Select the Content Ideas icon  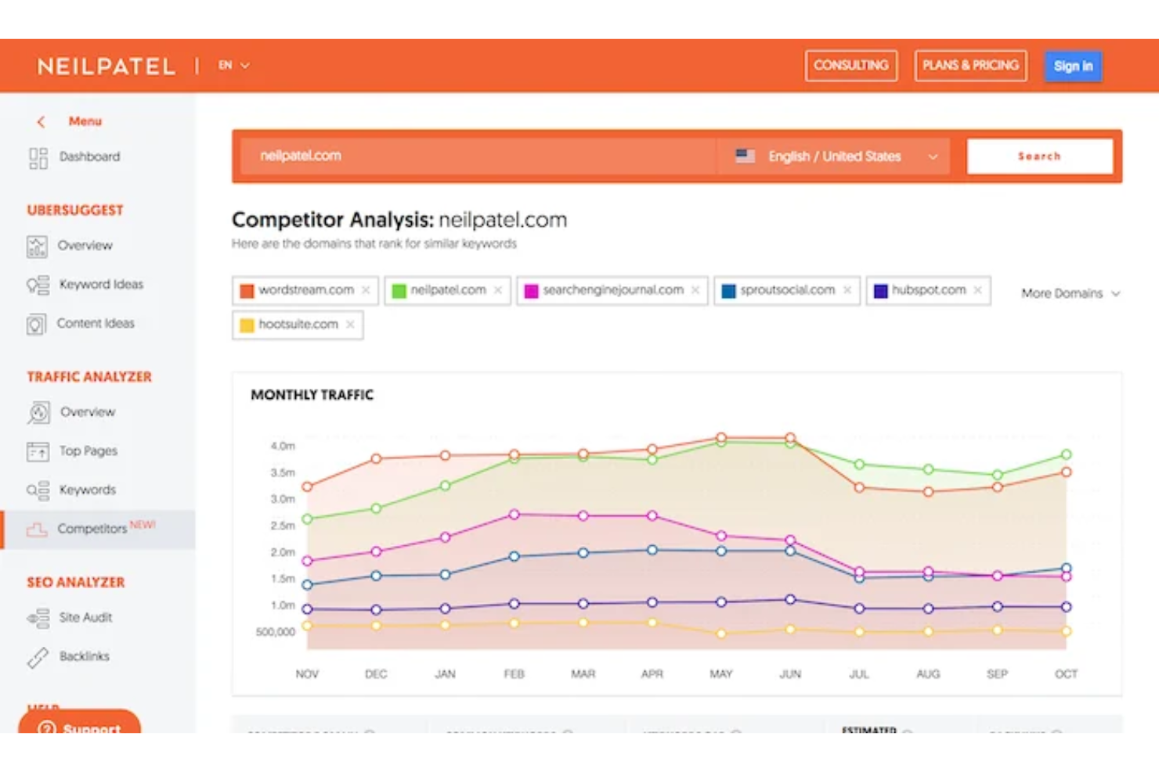(37, 323)
